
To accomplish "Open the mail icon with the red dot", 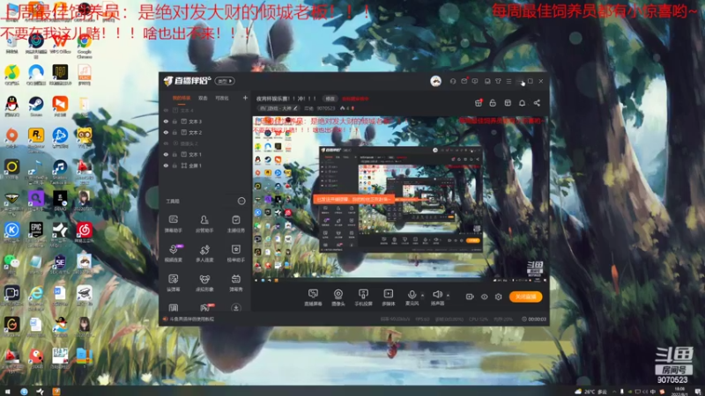I will tap(464, 81).
